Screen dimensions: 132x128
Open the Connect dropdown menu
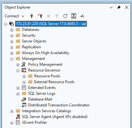click(x=14, y=16)
